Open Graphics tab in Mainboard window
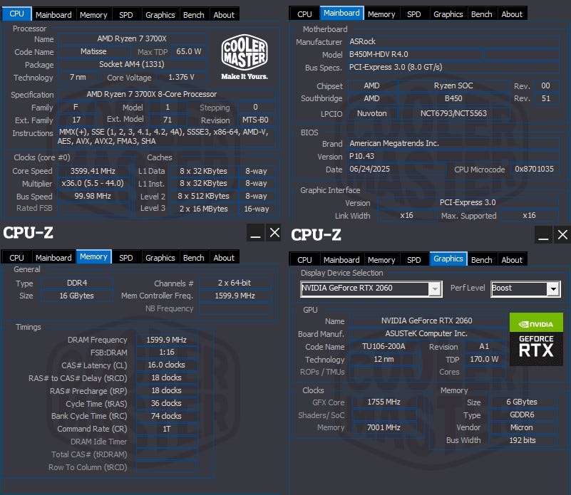Screen dimensions: 571x495 (x=448, y=14)
